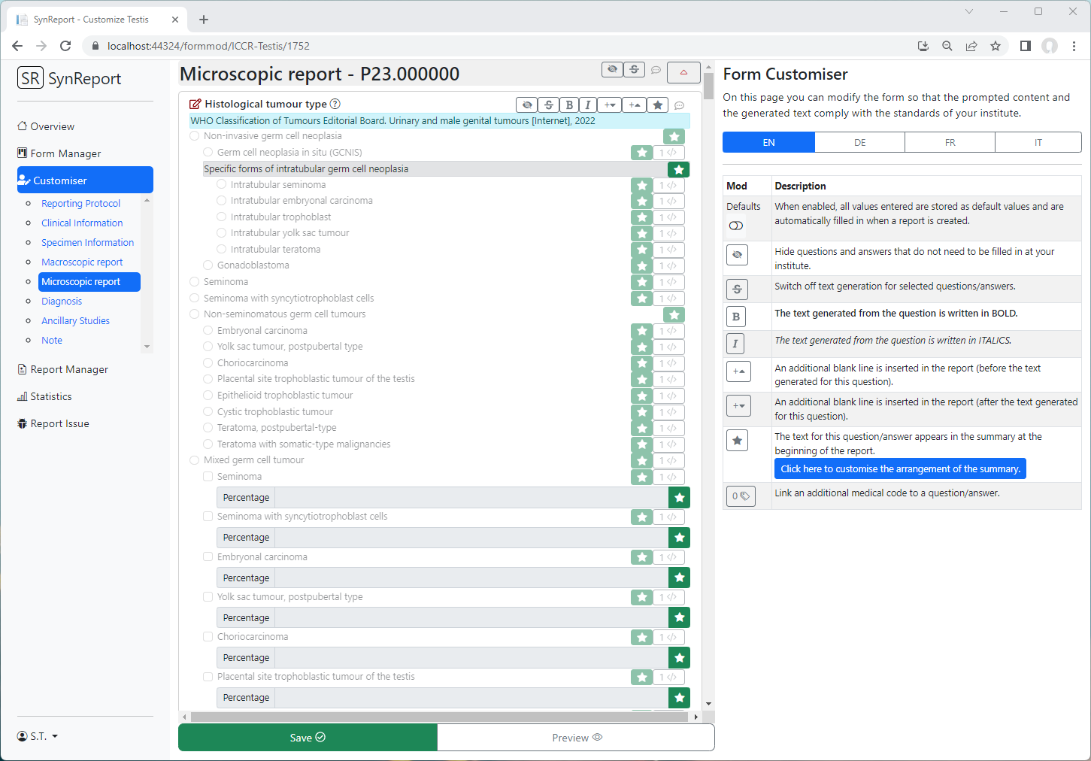The width and height of the screenshot is (1091, 761).
Task: Enable the Defaults toggle switch
Action: coord(736,226)
